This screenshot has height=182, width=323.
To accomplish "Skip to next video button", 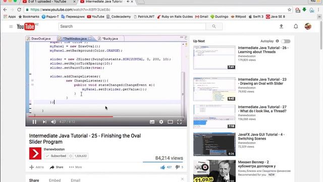I will point(44,122).
